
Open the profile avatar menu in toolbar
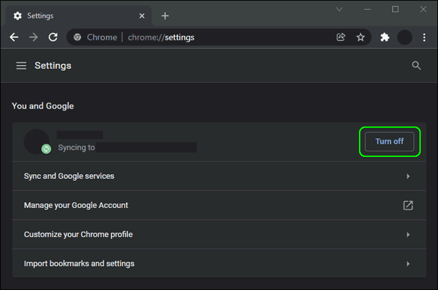404,37
